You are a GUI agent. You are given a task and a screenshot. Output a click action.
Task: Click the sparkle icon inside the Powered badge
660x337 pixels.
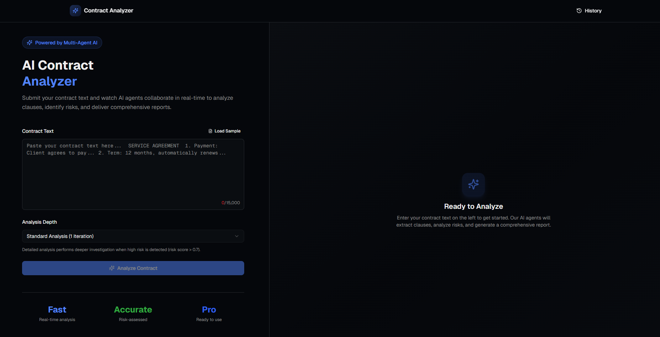coord(30,43)
